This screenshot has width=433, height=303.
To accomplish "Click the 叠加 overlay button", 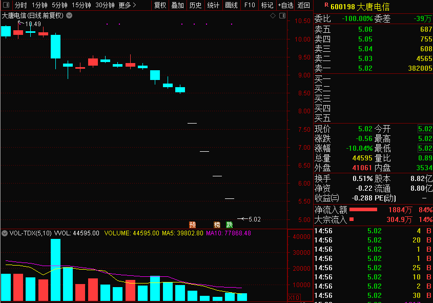I will tap(178, 5).
